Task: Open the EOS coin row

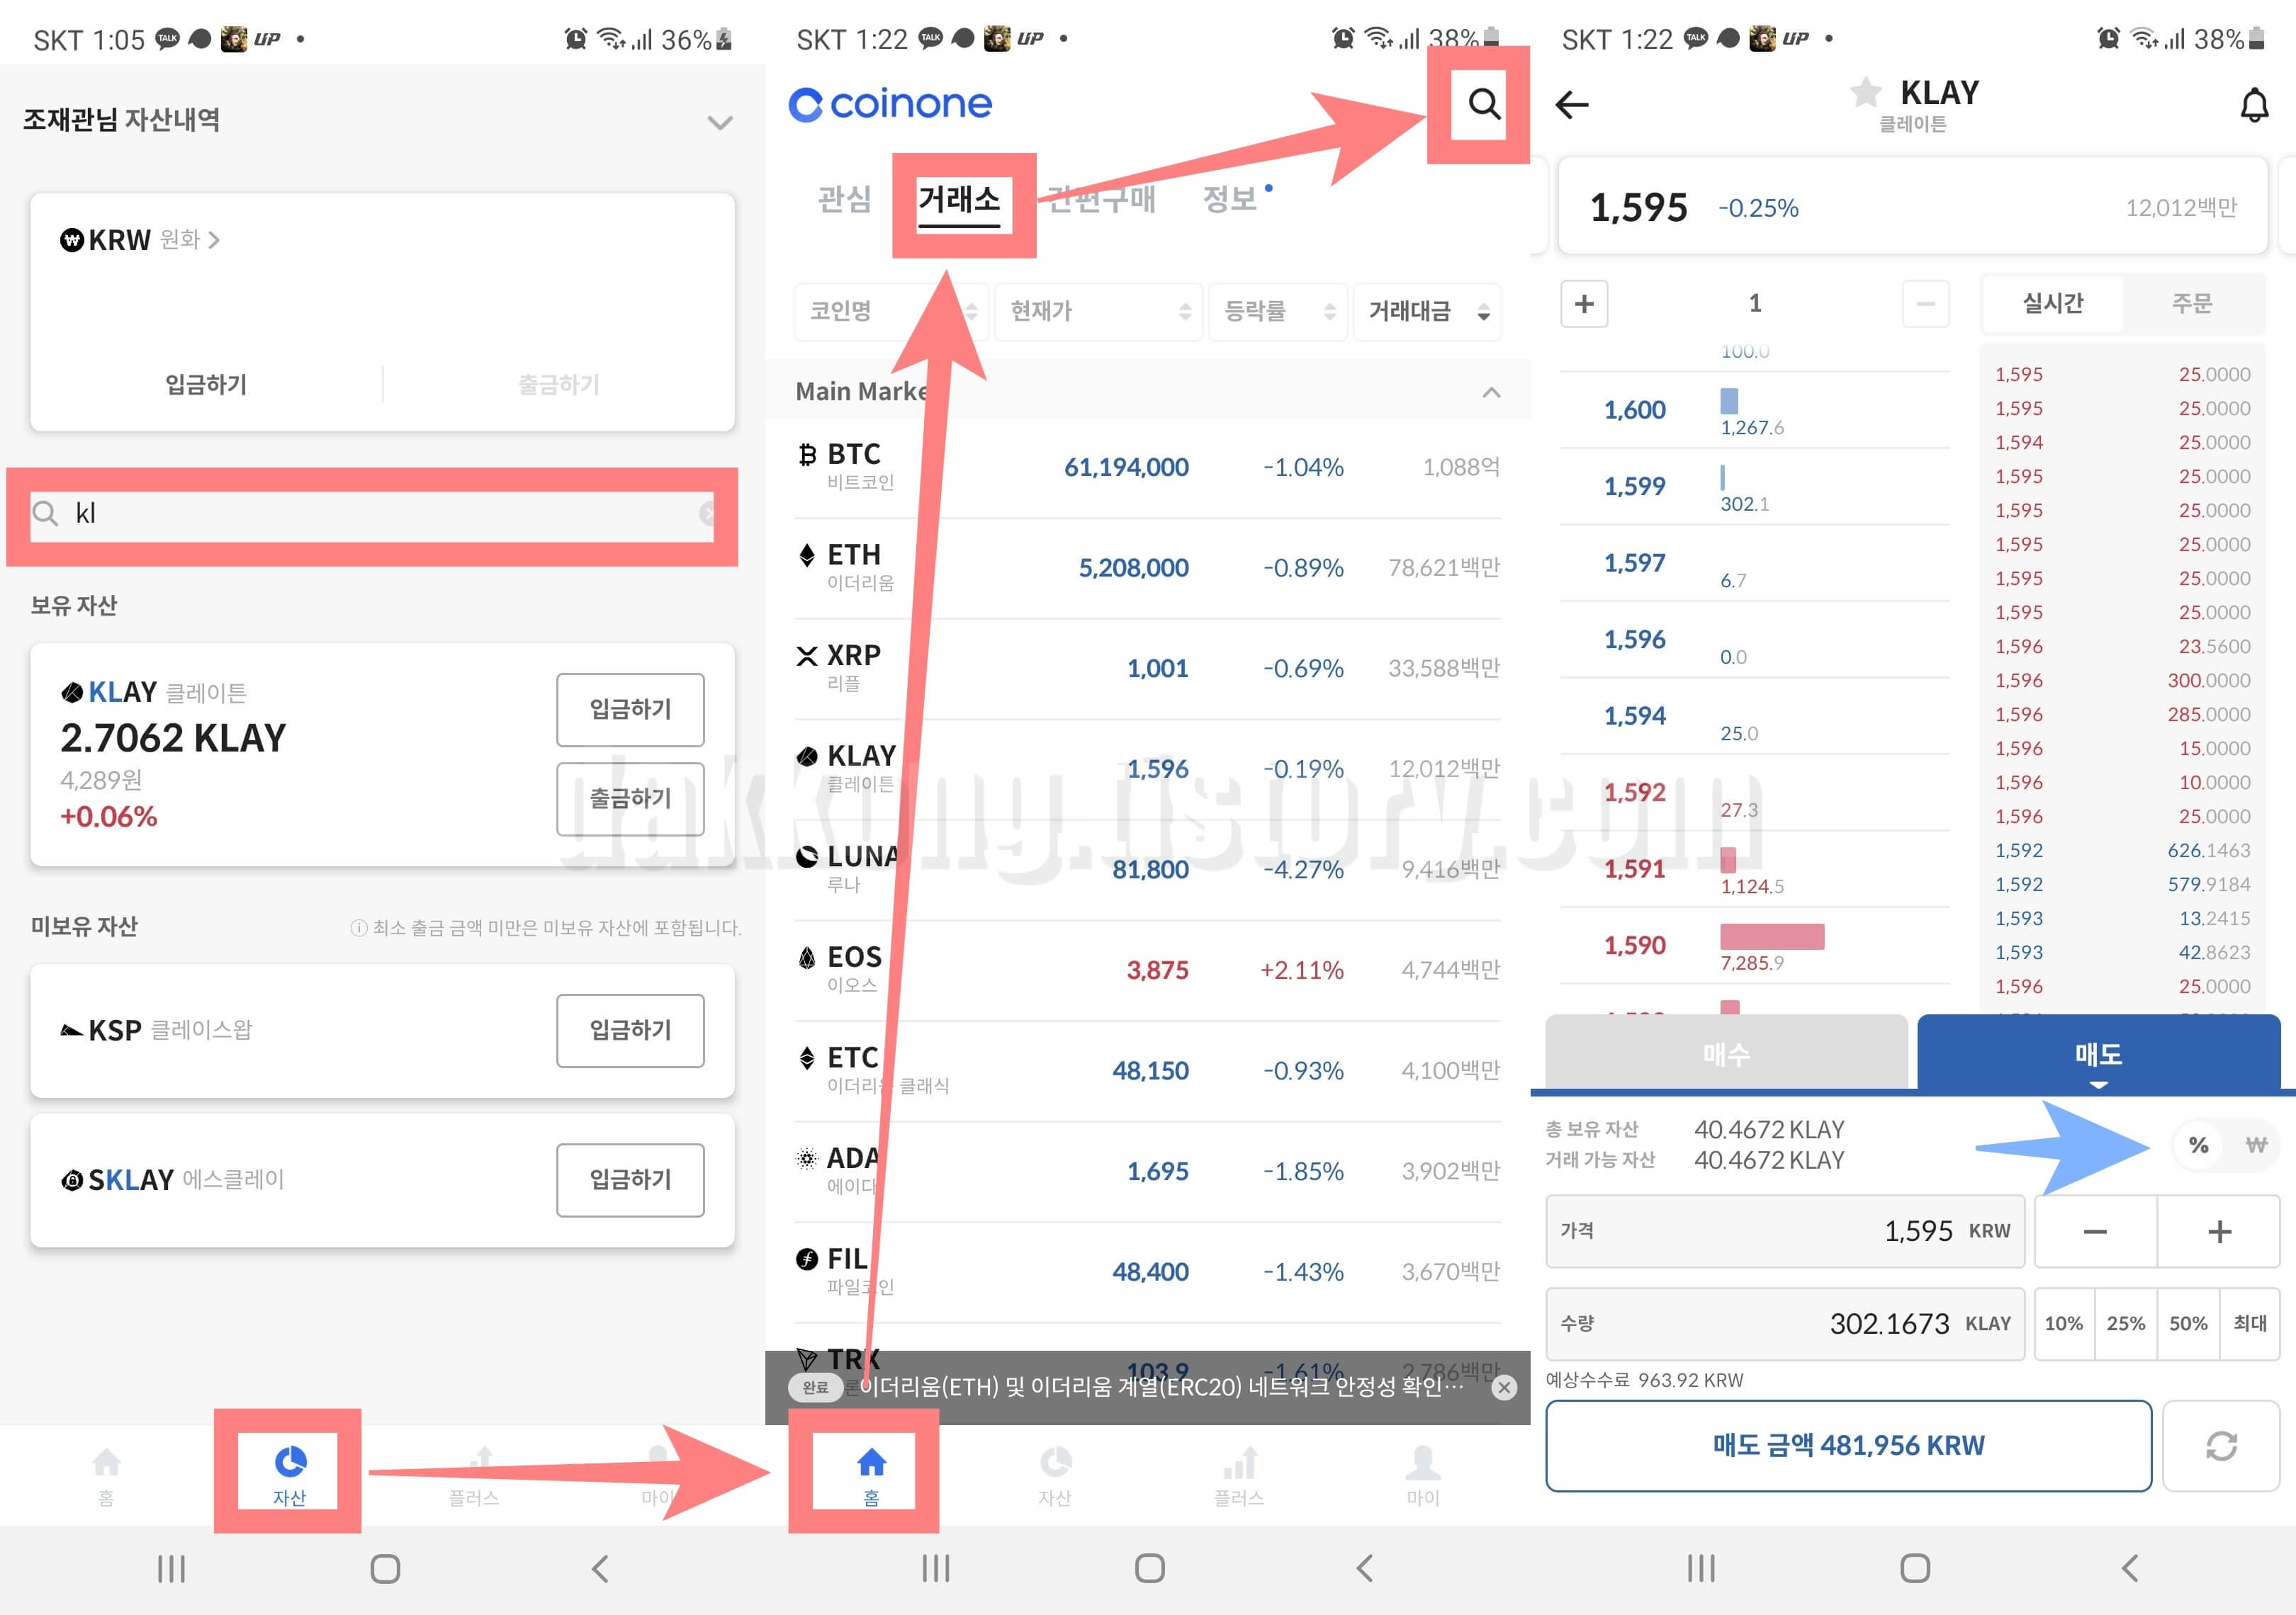Action: 1147,970
